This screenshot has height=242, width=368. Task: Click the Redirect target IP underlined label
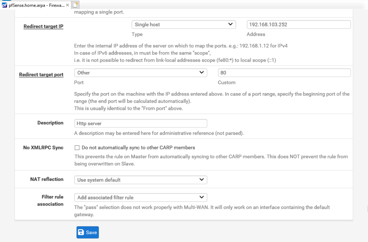click(x=44, y=26)
